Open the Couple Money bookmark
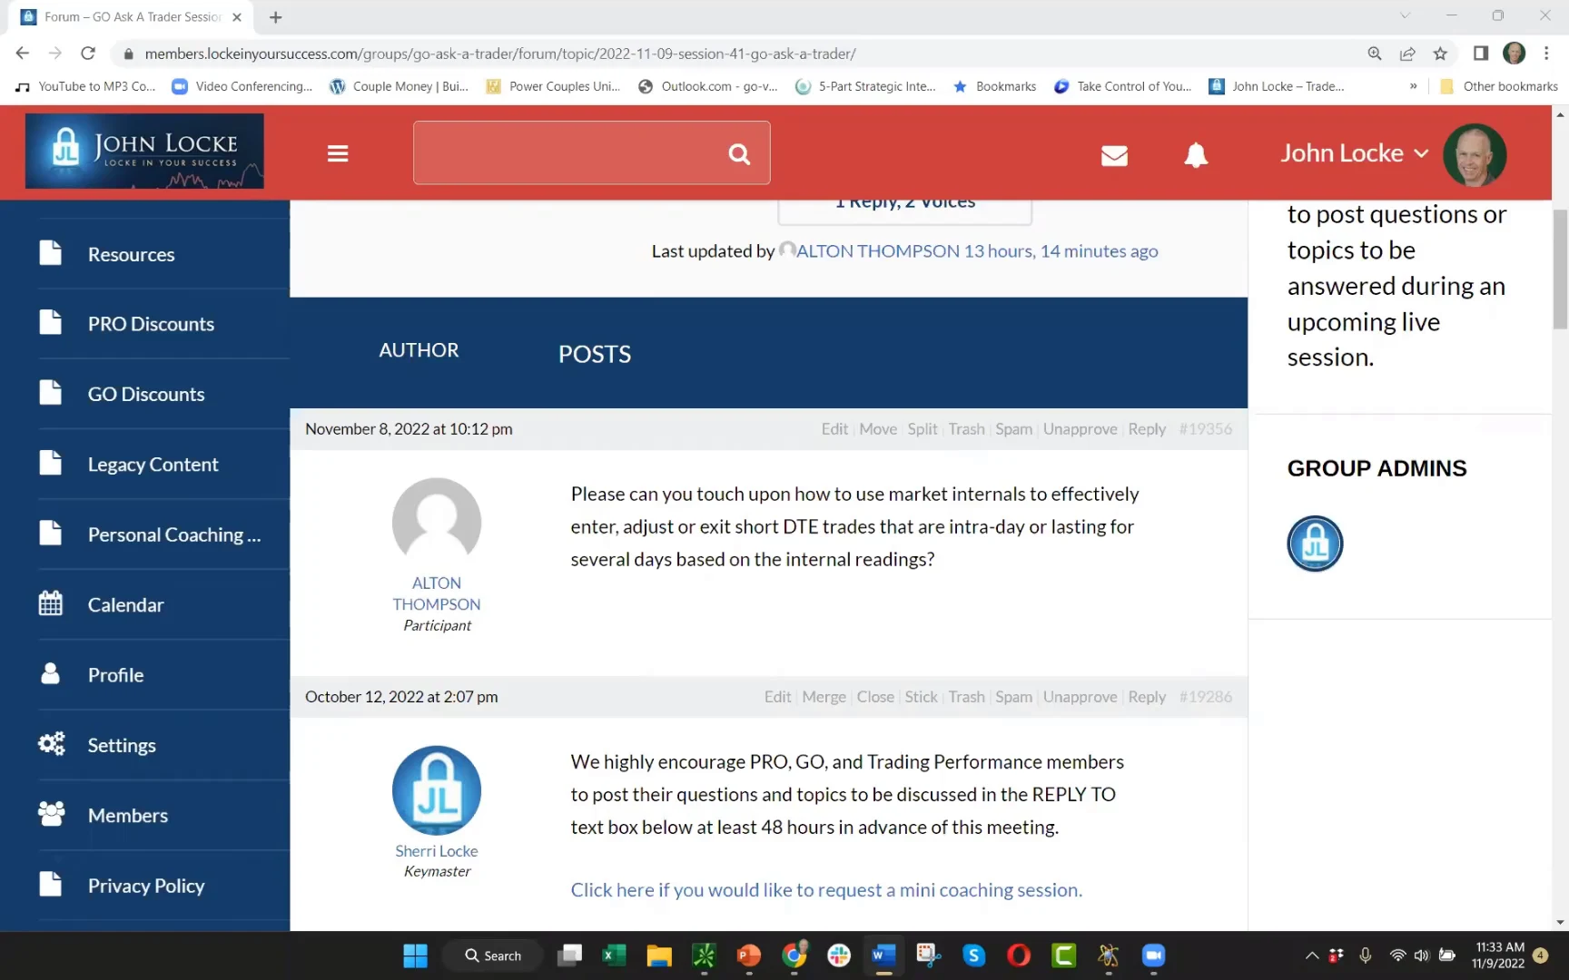The width and height of the screenshot is (1569, 980). pyautogui.click(x=400, y=86)
